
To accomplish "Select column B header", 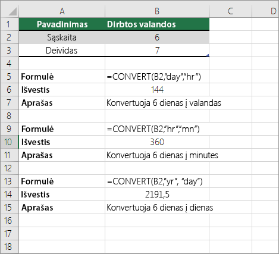I will pyautogui.click(x=157, y=11).
